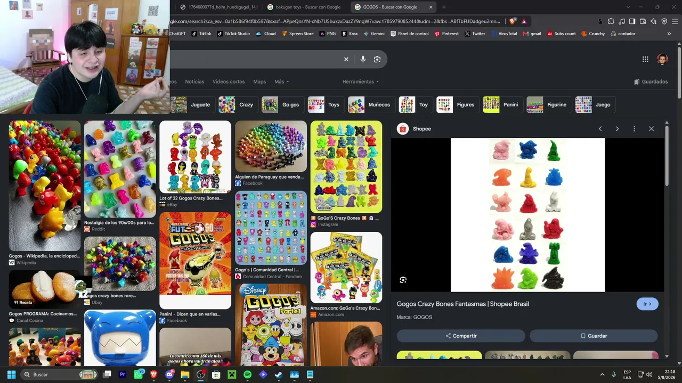Image resolution: width=682 pixels, height=383 pixels.
Task: Open the Gogos Crazy Bones Fantasmas title link
Action: 462,304
